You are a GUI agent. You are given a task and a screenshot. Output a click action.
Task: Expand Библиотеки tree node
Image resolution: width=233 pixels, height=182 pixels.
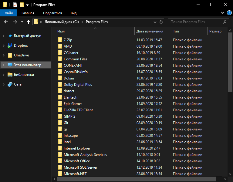click(x=4, y=75)
